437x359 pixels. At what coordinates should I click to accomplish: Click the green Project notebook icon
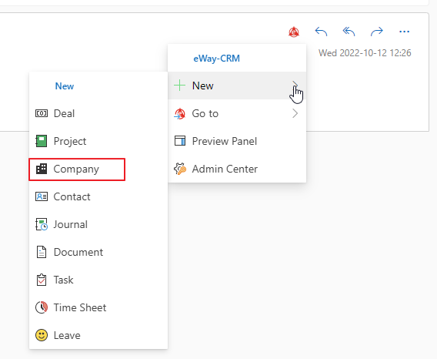coord(42,141)
